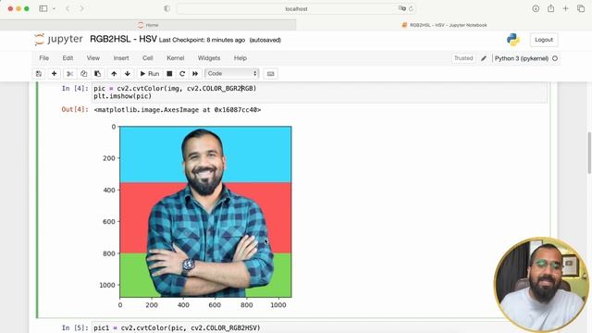The height and width of the screenshot is (333, 592).
Task: Rename notebook title RGB2HSL - HSV
Action: [x=123, y=39]
